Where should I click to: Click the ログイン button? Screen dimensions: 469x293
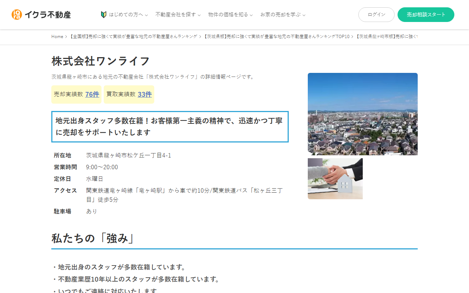pos(376,15)
